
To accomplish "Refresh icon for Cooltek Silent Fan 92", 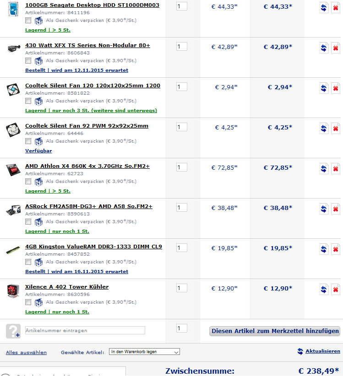I will tap(324, 129).
